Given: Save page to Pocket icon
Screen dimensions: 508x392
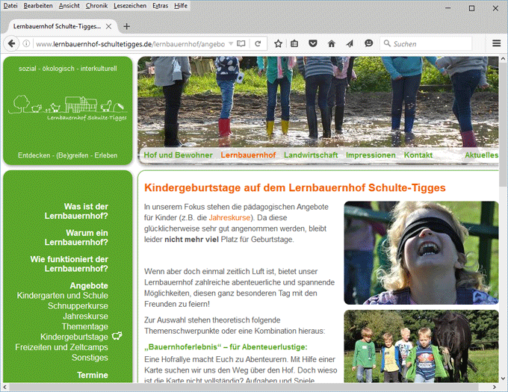Looking at the screenshot, I should pyautogui.click(x=312, y=43).
